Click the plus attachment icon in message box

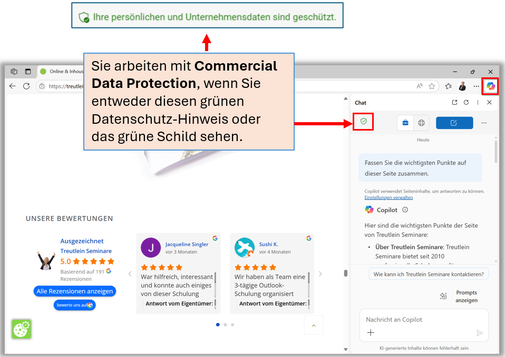pyautogui.click(x=371, y=333)
